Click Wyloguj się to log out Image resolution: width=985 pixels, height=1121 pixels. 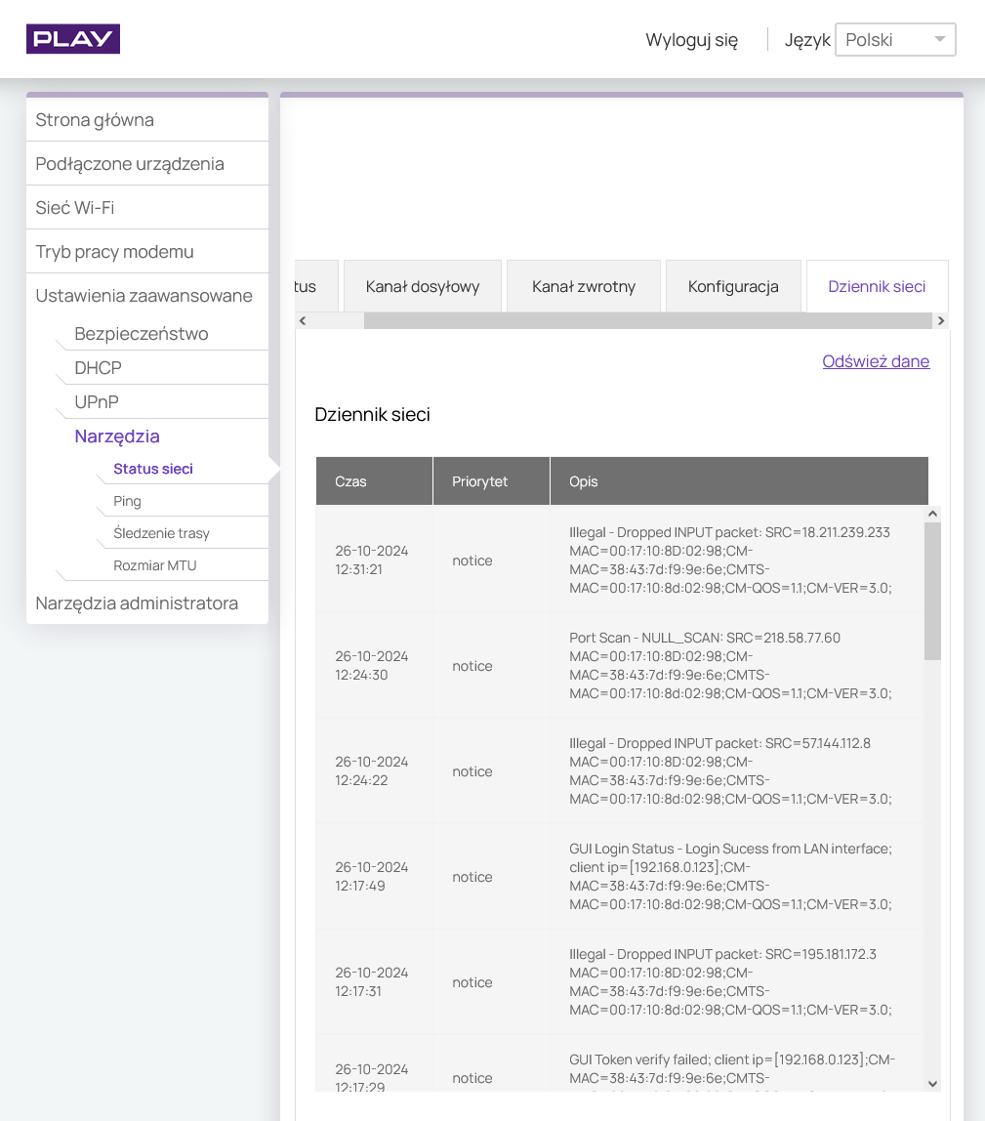(x=691, y=40)
